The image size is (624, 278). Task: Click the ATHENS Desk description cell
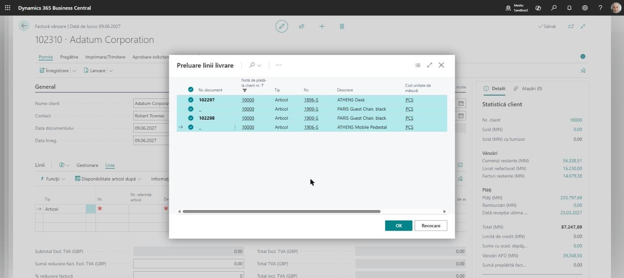pyautogui.click(x=351, y=100)
